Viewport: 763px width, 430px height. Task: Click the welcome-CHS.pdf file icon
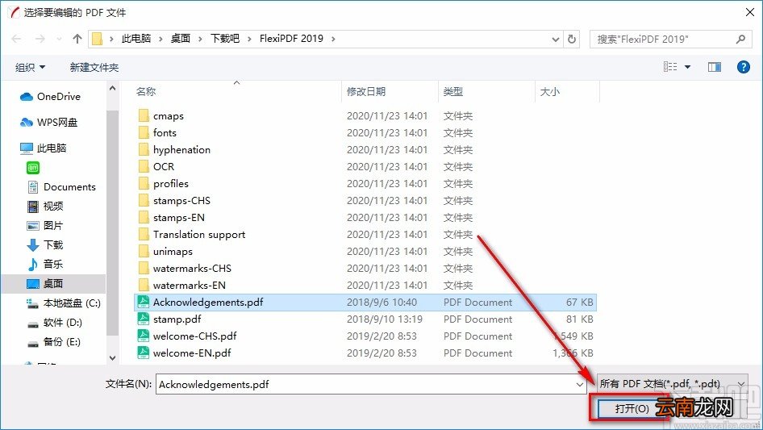click(143, 336)
